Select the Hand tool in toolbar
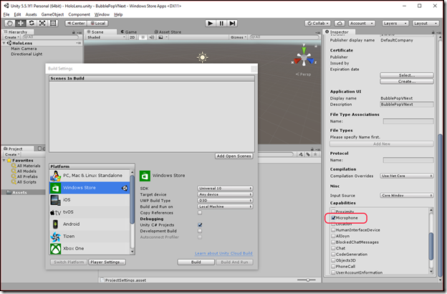 pyautogui.click(x=10, y=24)
